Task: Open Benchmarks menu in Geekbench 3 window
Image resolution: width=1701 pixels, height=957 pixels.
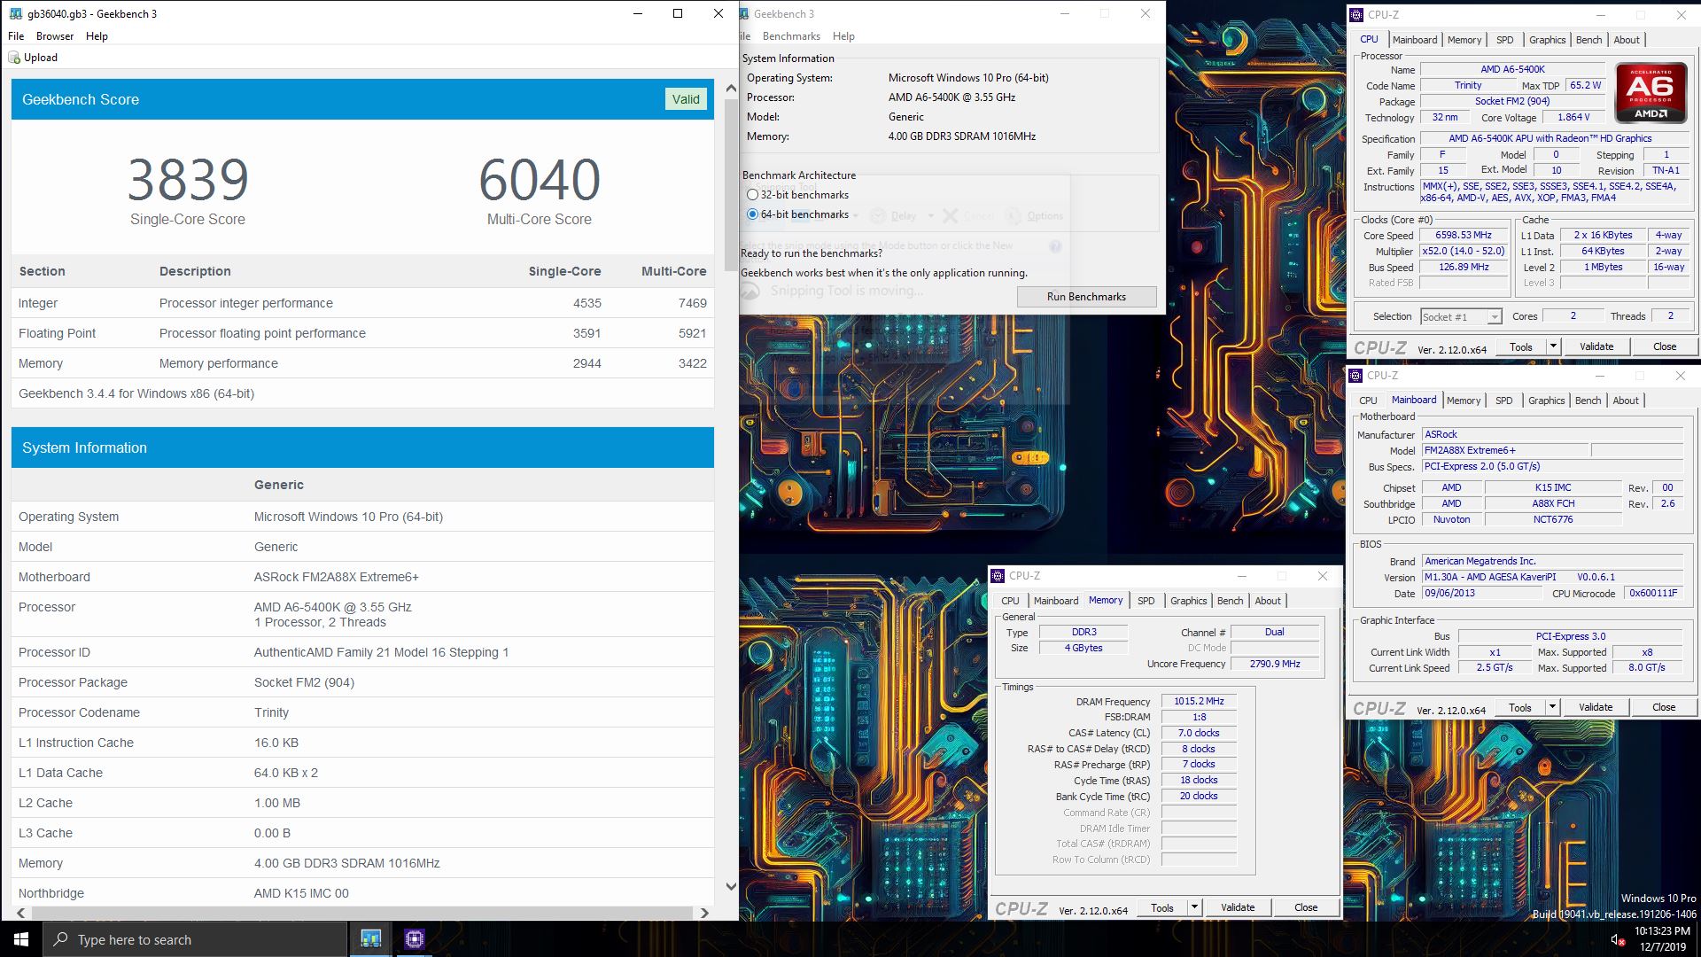Action: [791, 36]
